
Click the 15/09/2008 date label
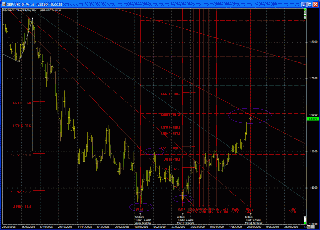click(x=28, y=227)
